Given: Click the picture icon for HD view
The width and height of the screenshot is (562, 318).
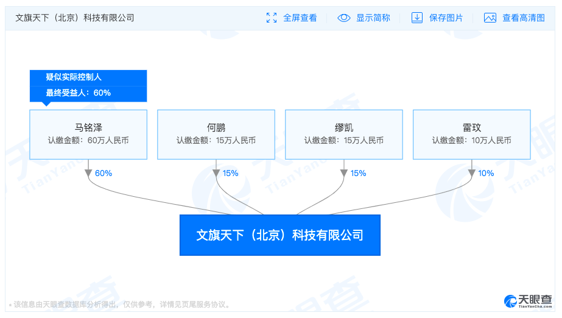Looking at the screenshot, I should (x=490, y=18).
